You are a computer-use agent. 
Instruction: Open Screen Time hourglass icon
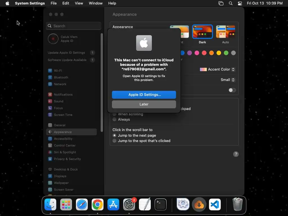point(50,115)
